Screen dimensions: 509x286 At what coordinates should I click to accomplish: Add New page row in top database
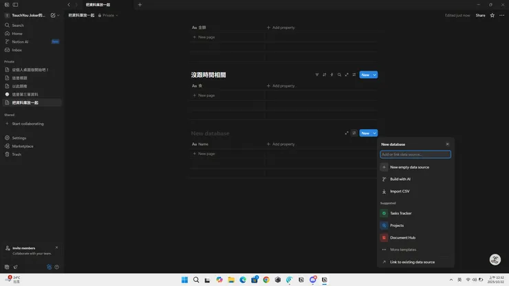coord(204,37)
